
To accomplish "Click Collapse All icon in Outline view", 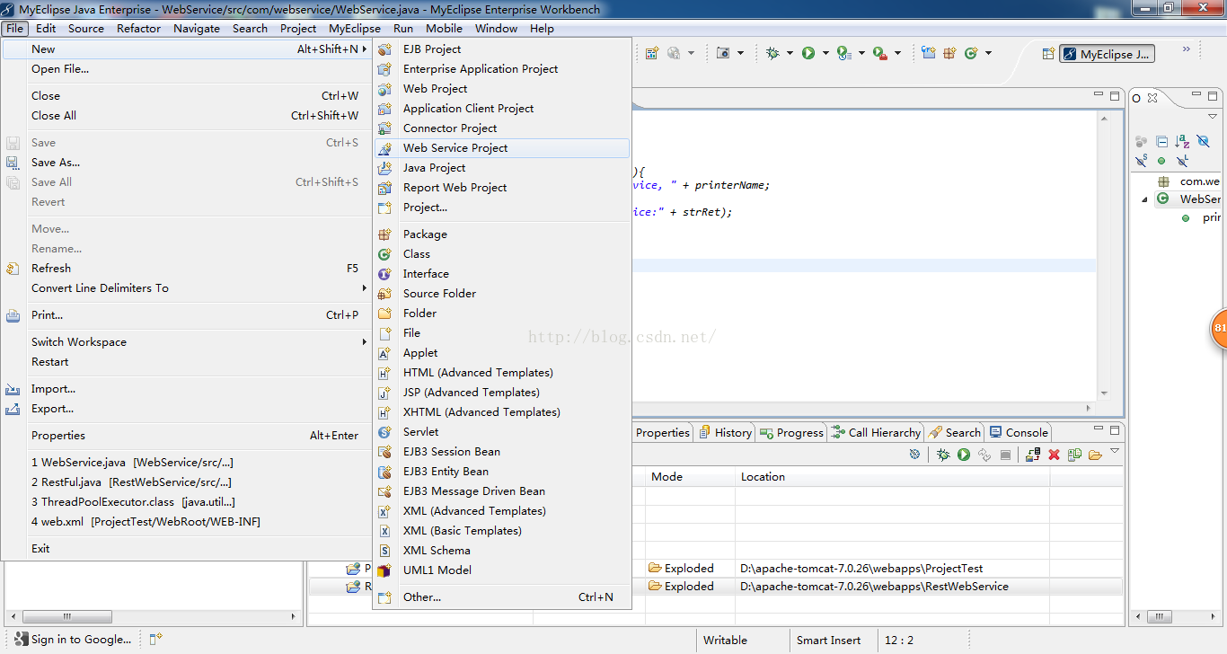I will coord(1161,141).
